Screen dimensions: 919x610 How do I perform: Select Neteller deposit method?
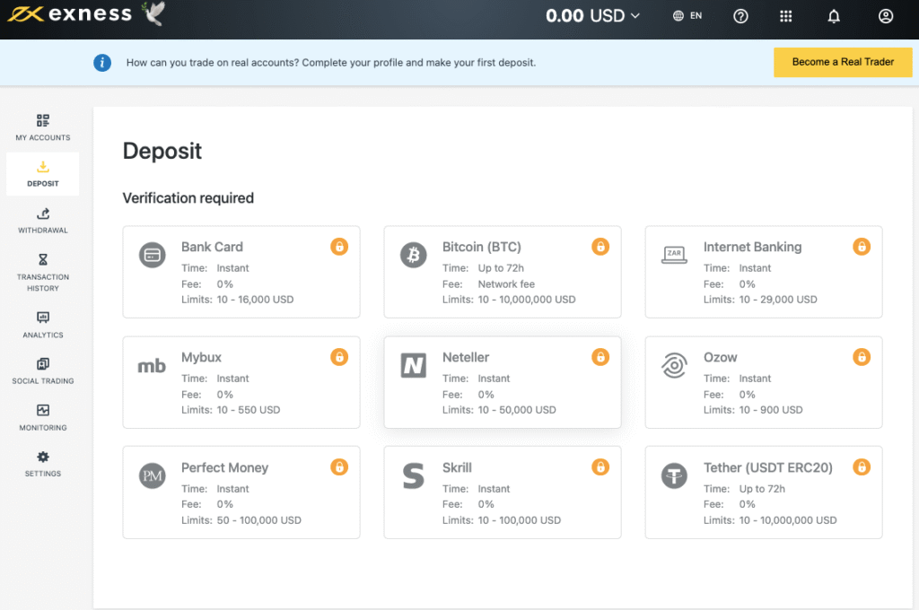pyautogui.click(x=502, y=383)
